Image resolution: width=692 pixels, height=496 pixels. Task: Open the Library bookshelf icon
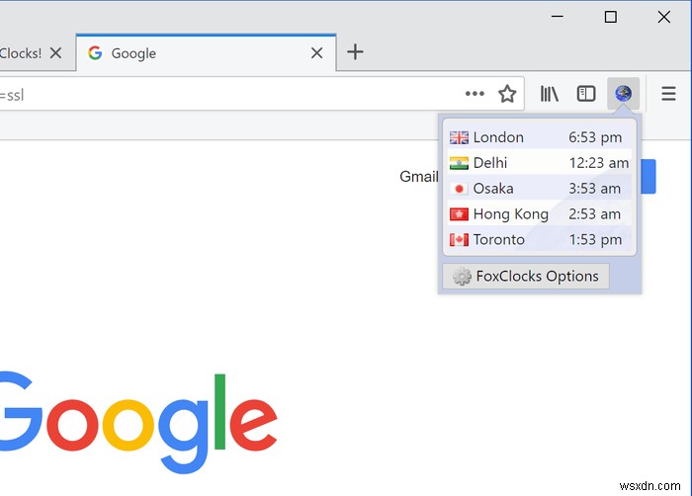point(550,94)
